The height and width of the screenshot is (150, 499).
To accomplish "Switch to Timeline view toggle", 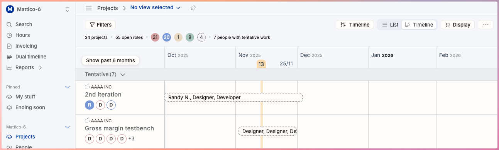I will pyautogui.click(x=419, y=25).
